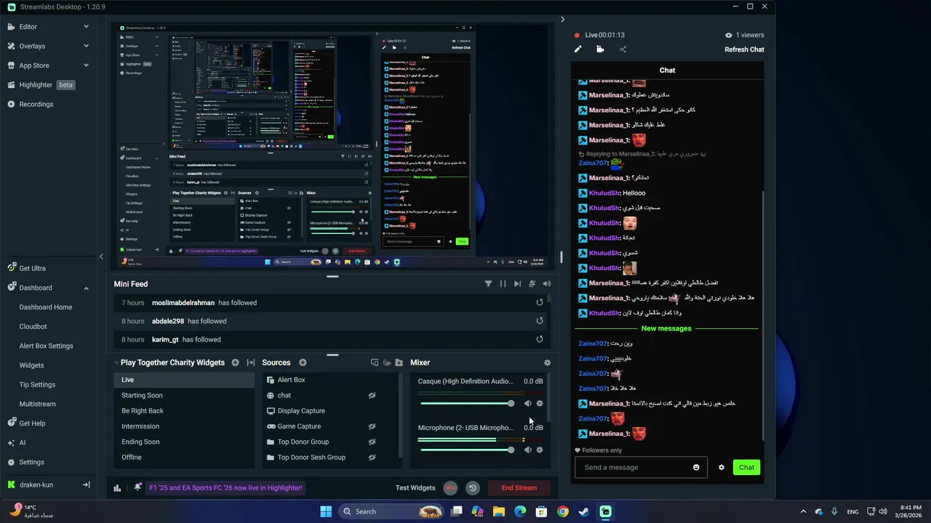Collapse the Dashboard sidebar group

click(x=86, y=288)
